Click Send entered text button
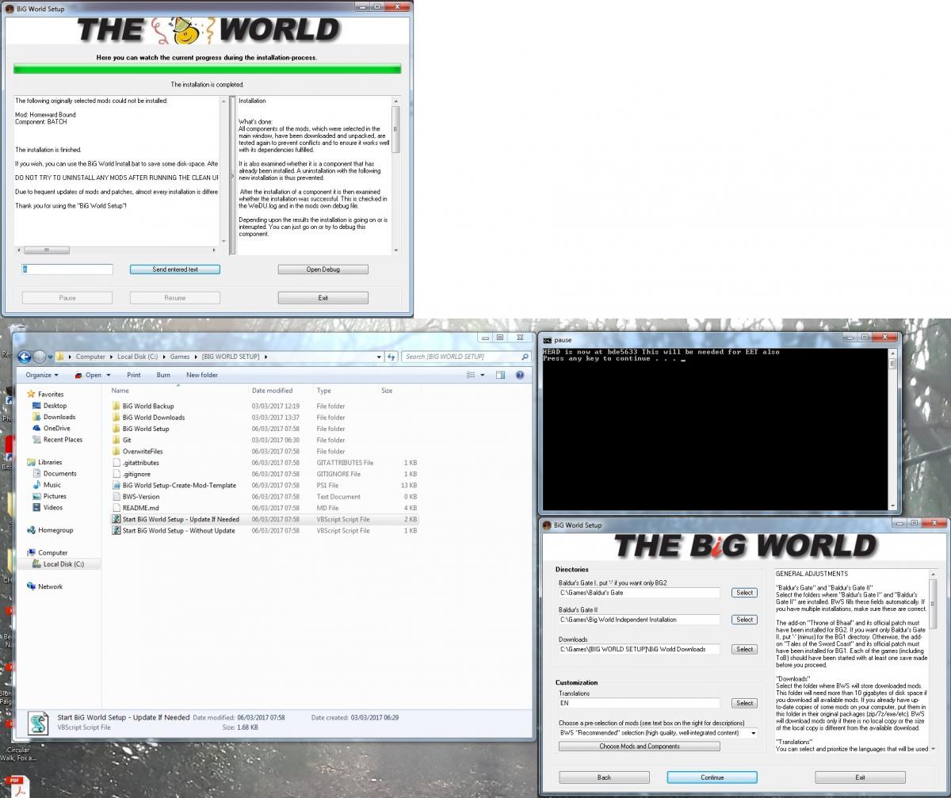This screenshot has width=951, height=798. coord(175,269)
